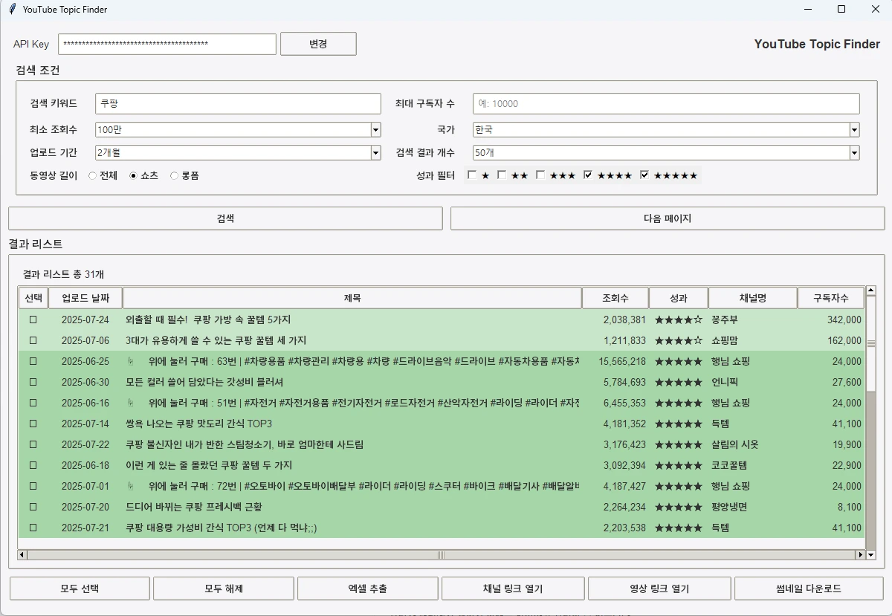Open the 검색 결과 개수 dropdown
The height and width of the screenshot is (616, 892).
[x=855, y=153]
